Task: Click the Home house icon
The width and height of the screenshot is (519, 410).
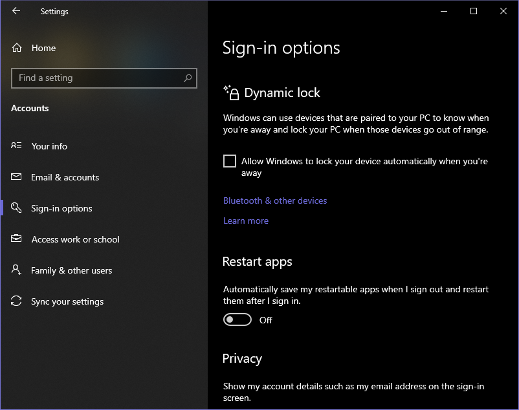Action: coord(17,48)
